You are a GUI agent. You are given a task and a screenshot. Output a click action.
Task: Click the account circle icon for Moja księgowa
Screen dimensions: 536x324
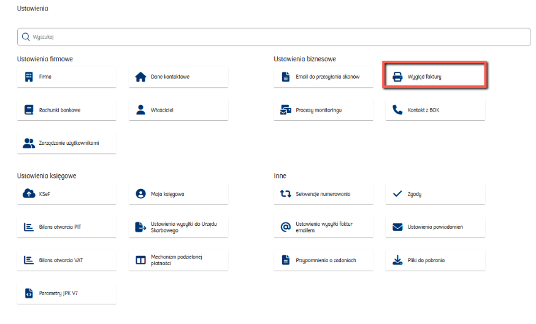(140, 194)
